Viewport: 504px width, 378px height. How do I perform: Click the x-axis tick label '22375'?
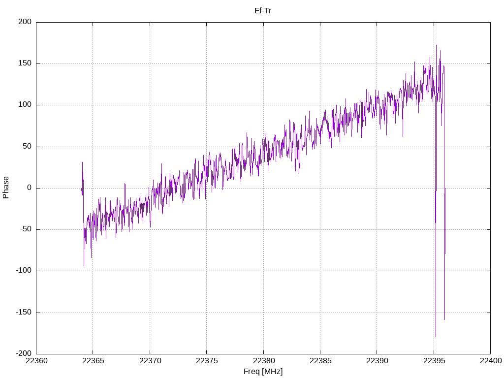pos(207,361)
